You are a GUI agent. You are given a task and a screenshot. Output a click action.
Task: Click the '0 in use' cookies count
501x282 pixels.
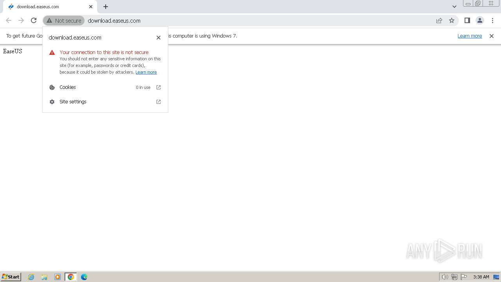point(143,87)
